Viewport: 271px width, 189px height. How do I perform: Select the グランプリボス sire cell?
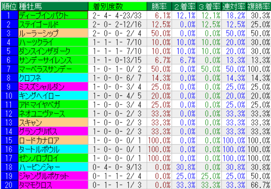pos(53,132)
